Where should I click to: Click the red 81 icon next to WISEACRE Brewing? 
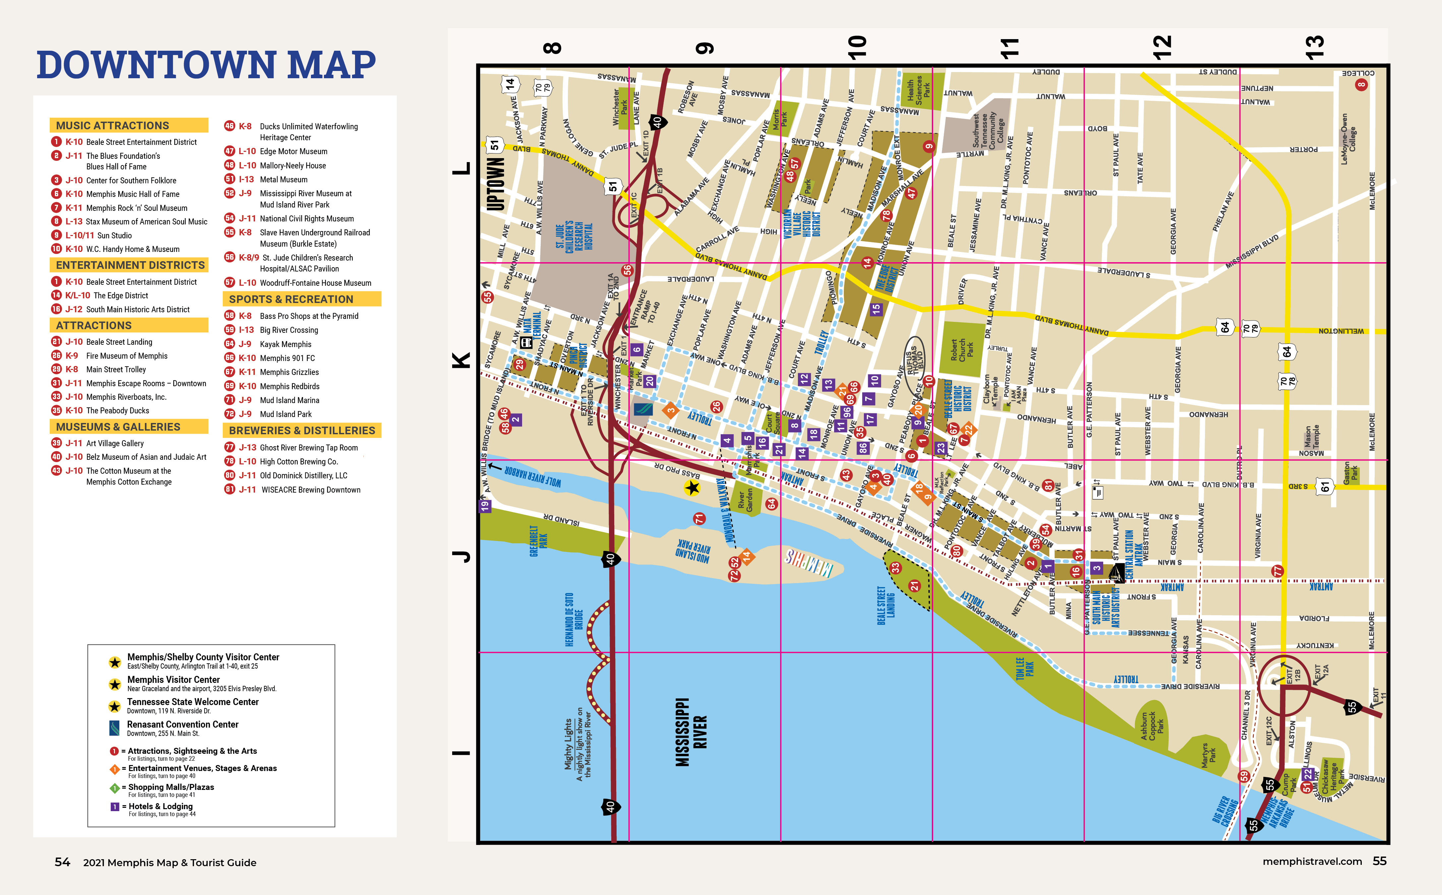(x=230, y=489)
